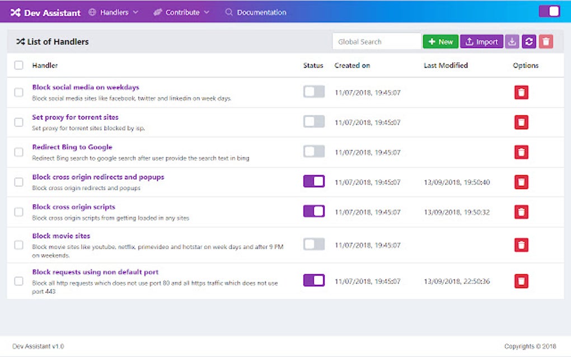Disable the Block cross origin scripts switch

point(313,211)
